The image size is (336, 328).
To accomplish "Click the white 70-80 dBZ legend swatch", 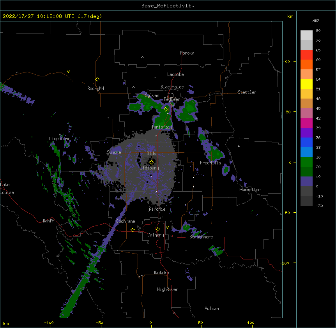I will (x=306, y=35).
